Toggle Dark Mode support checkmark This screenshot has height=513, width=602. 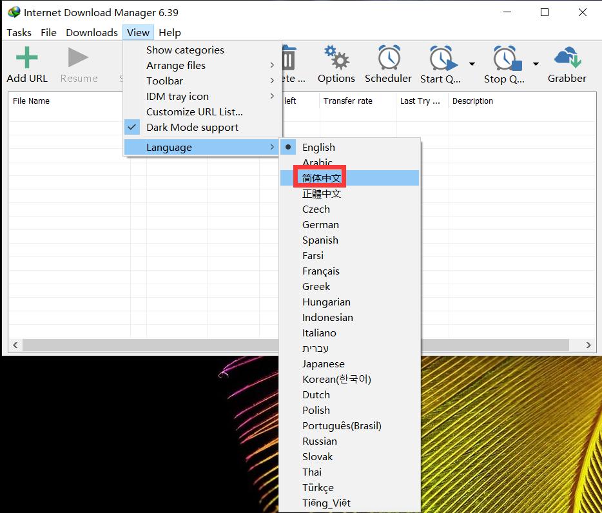tap(131, 127)
